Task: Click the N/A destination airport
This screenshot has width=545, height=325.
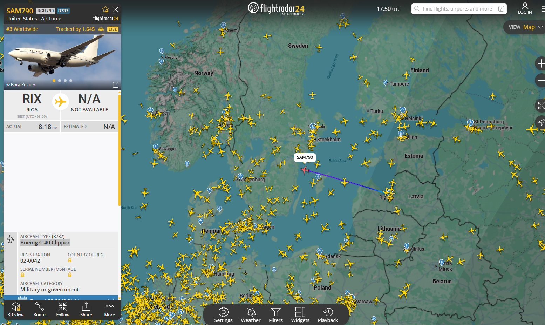Action: (x=89, y=102)
